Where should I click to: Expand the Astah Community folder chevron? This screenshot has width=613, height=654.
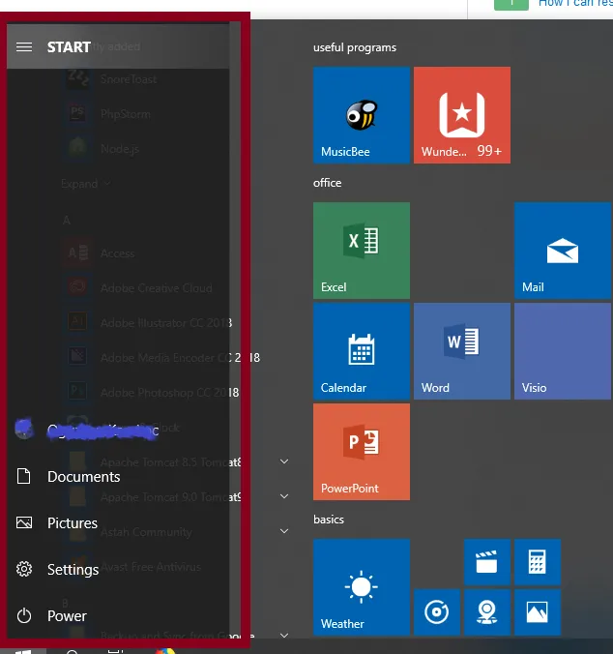284,531
